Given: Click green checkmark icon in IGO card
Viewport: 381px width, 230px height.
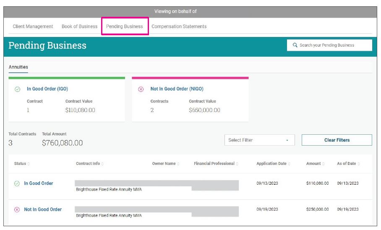Looking at the screenshot, I should [18, 89].
